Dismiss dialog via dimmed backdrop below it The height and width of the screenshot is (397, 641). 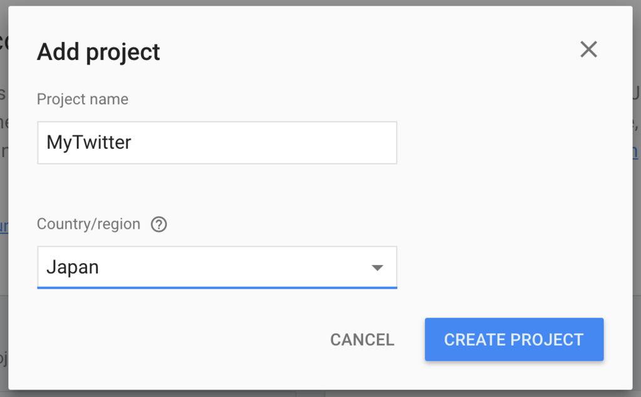point(320,393)
